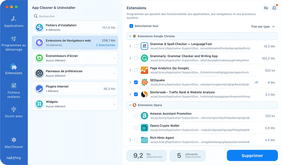Click in the Rechercher search field
The width and height of the screenshot is (282, 165).
click(75, 16)
